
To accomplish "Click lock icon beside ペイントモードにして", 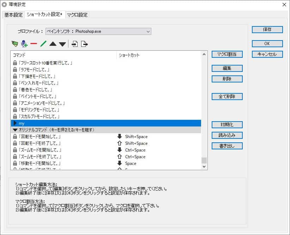I will (15, 96).
